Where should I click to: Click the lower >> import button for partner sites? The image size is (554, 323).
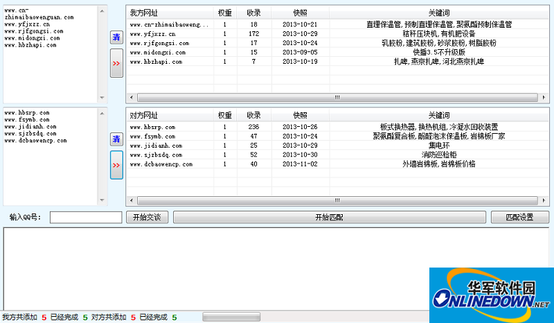point(116,165)
